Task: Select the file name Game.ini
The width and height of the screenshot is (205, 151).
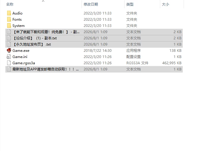Action: click(x=20, y=57)
